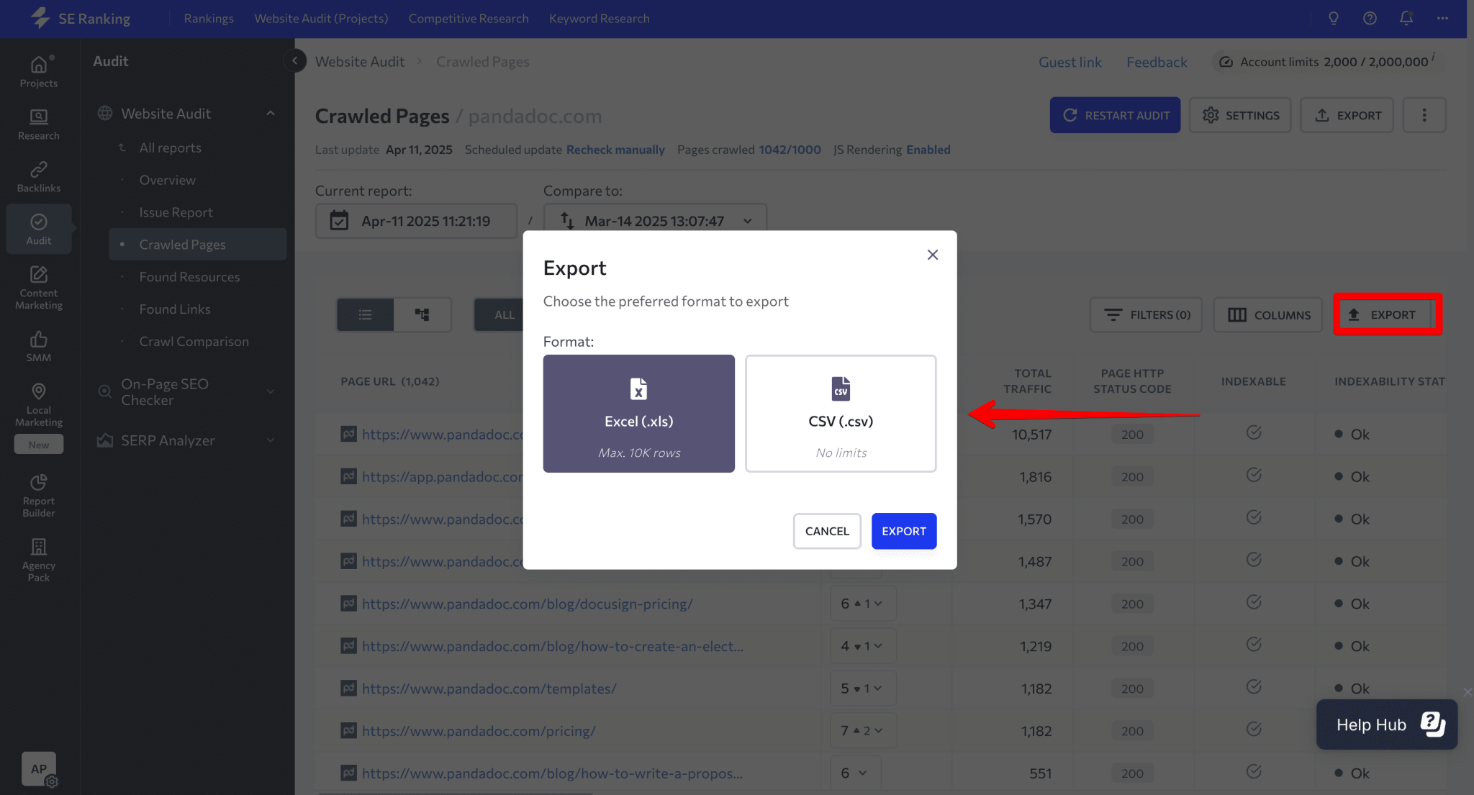Screen dimensions: 1474x795
Task: Open the Projects panel in the left sidebar
Action: point(38,70)
